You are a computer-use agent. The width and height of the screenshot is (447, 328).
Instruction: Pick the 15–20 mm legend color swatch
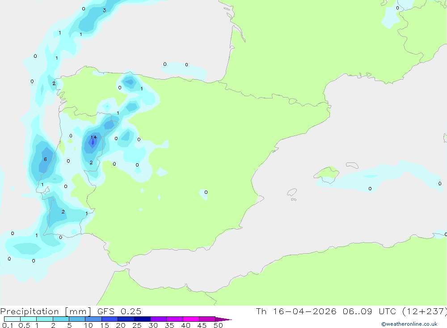[x=110, y=319]
